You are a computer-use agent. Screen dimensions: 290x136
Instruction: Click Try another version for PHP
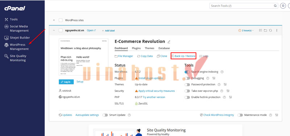(x=154, y=97)
